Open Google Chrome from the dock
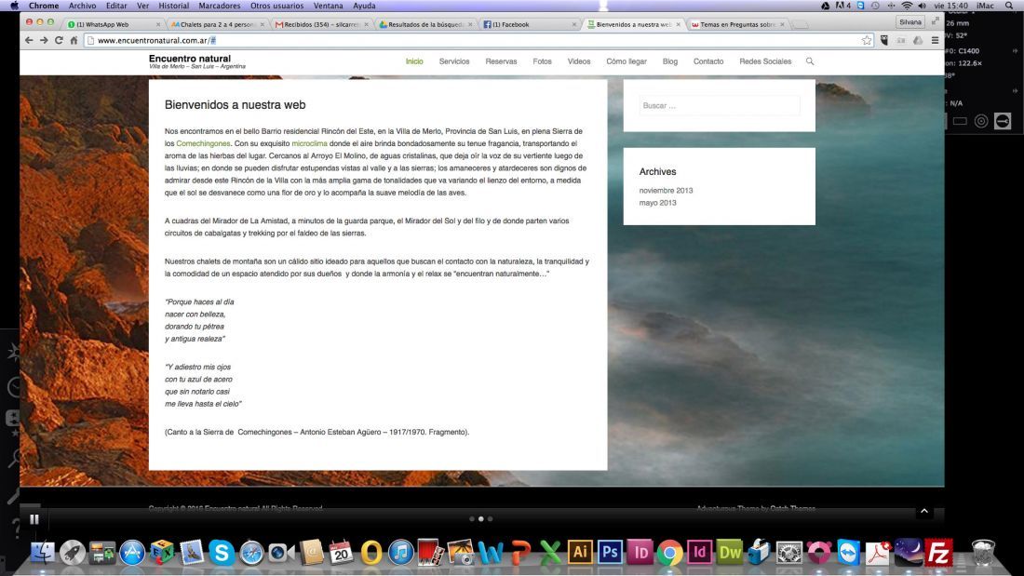1024x576 pixels. click(669, 553)
